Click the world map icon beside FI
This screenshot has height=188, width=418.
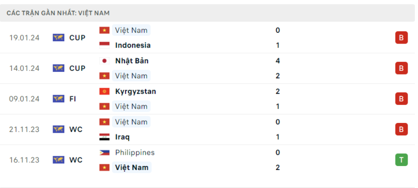58,99
